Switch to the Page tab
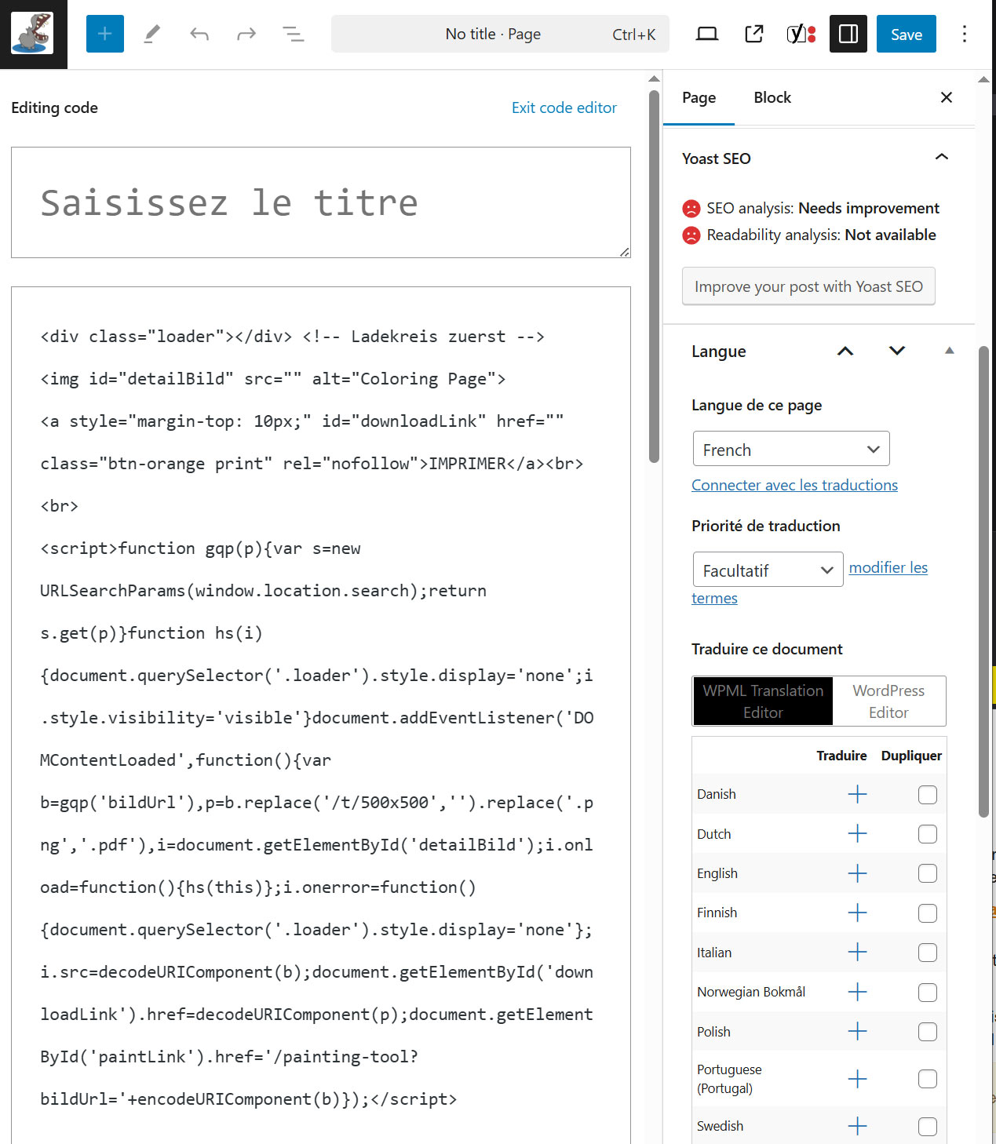This screenshot has width=996, height=1144. tap(699, 97)
